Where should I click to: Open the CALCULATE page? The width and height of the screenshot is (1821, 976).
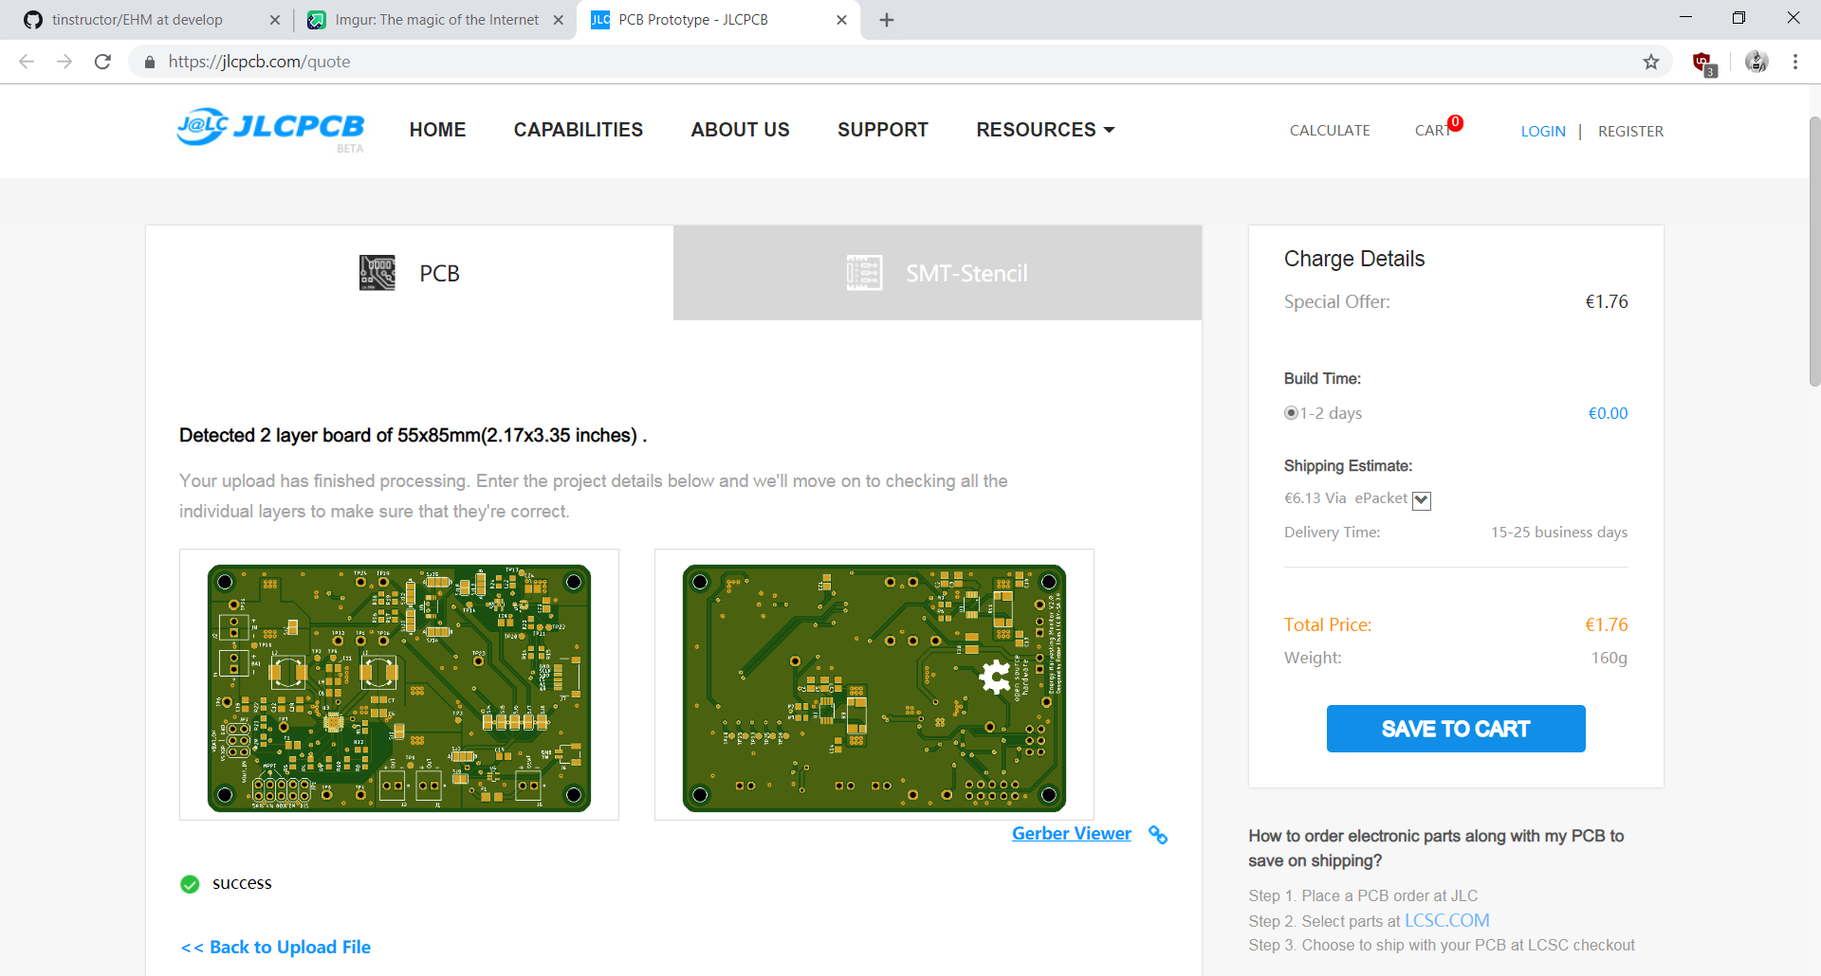point(1330,131)
